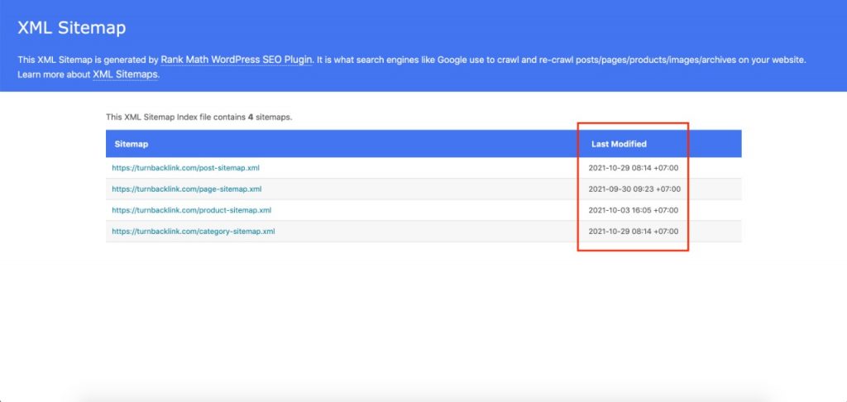The height and width of the screenshot is (402, 847).
Task: Follow the XML Sitemaps learn more link
Action: pos(125,74)
